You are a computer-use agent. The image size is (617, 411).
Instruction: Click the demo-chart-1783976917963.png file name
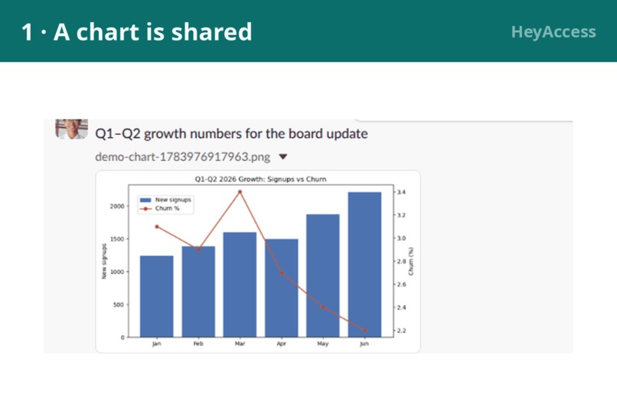pos(183,157)
